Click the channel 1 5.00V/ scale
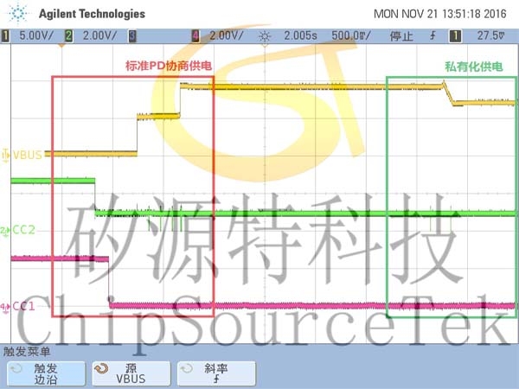The height and width of the screenshot is (389, 519). point(36,35)
